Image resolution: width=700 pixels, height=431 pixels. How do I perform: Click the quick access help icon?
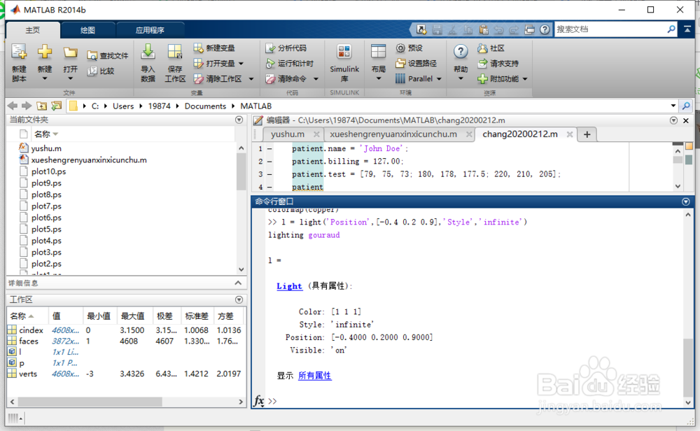coord(545,29)
